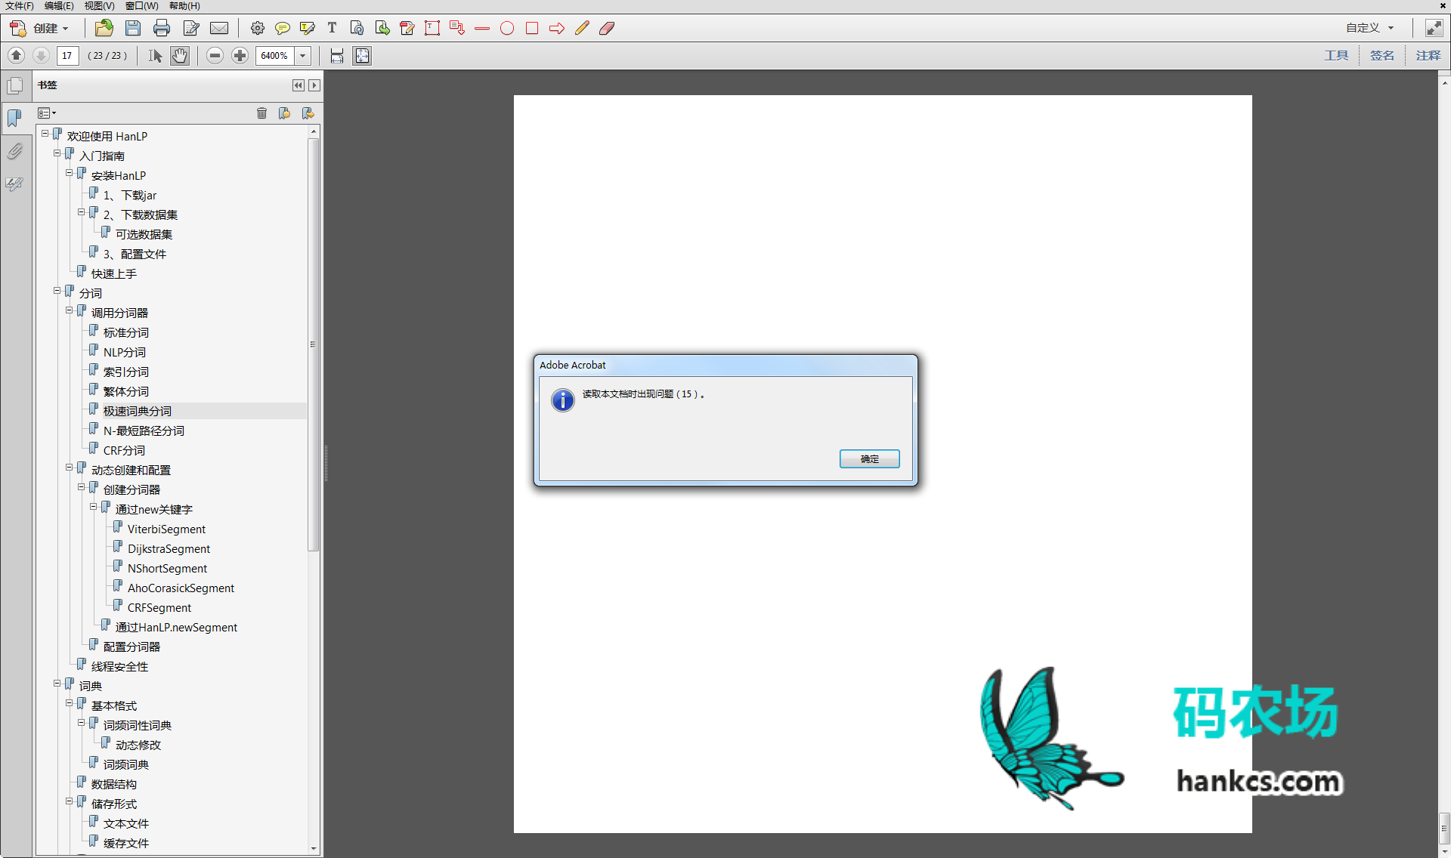Toggle the fit one full page view
This screenshot has width=1451, height=858.
point(362,56)
